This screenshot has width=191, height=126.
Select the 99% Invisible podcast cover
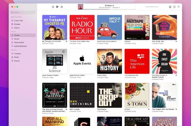(82, 95)
